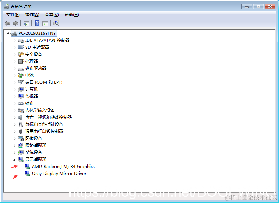
Task: Click the 监视器 monitor icon
Action: 21,96
